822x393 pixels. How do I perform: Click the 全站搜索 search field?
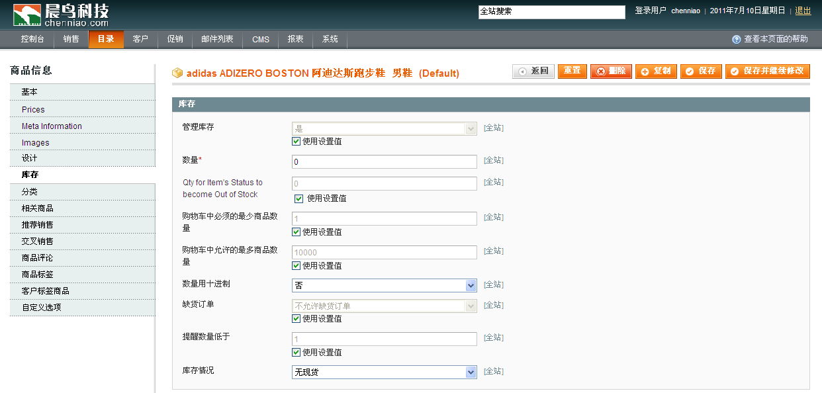[552, 12]
